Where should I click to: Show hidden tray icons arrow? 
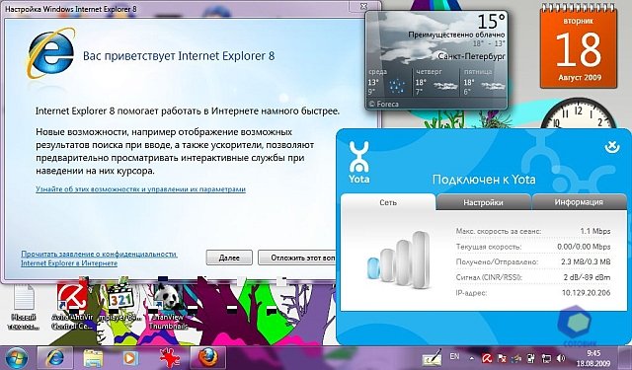click(471, 358)
